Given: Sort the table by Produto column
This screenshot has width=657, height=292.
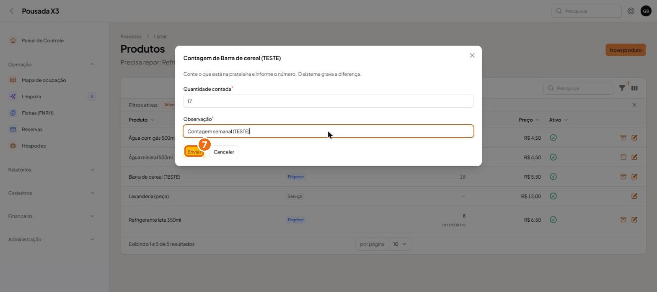Looking at the screenshot, I should tap(141, 120).
